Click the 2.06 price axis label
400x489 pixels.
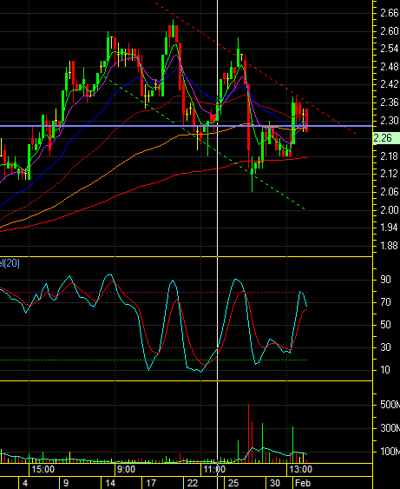click(390, 191)
